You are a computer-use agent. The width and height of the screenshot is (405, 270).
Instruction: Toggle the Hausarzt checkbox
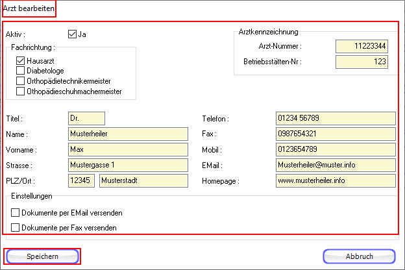21,60
